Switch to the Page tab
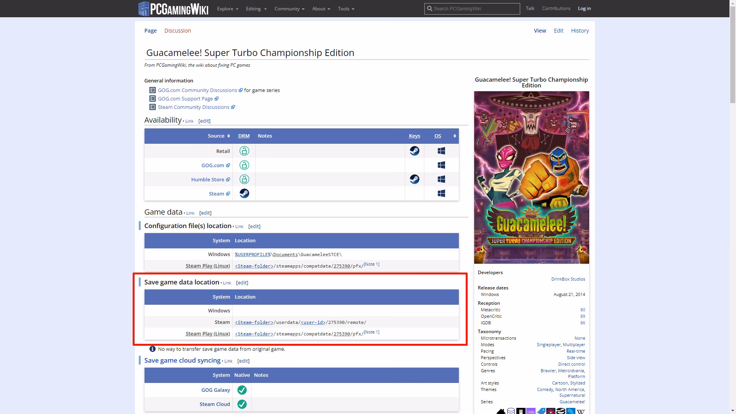 (150, 31)
